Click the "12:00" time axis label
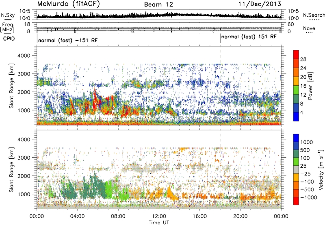 click(159, 216)
